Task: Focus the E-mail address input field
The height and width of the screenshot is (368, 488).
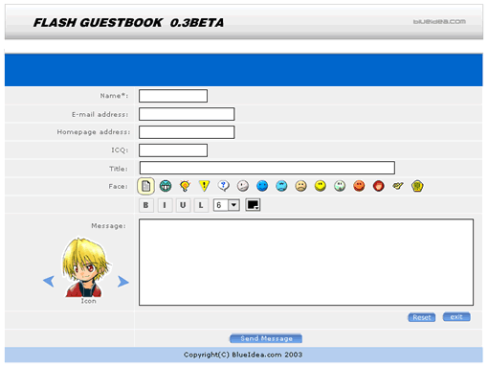Action: [187, 114]
